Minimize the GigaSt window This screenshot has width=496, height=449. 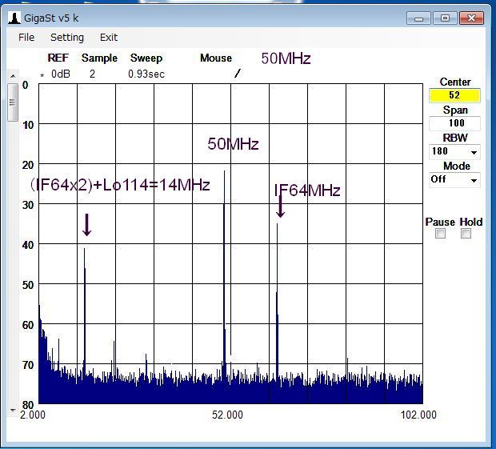418,18
